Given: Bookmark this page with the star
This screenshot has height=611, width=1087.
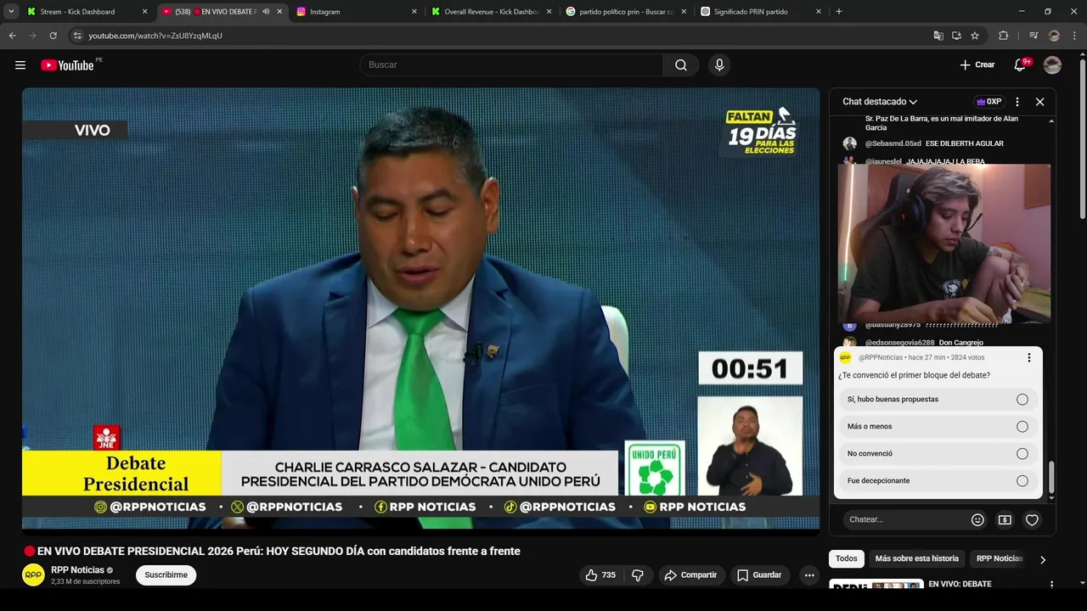Looking at the screenshot, I should coord(975,36).
